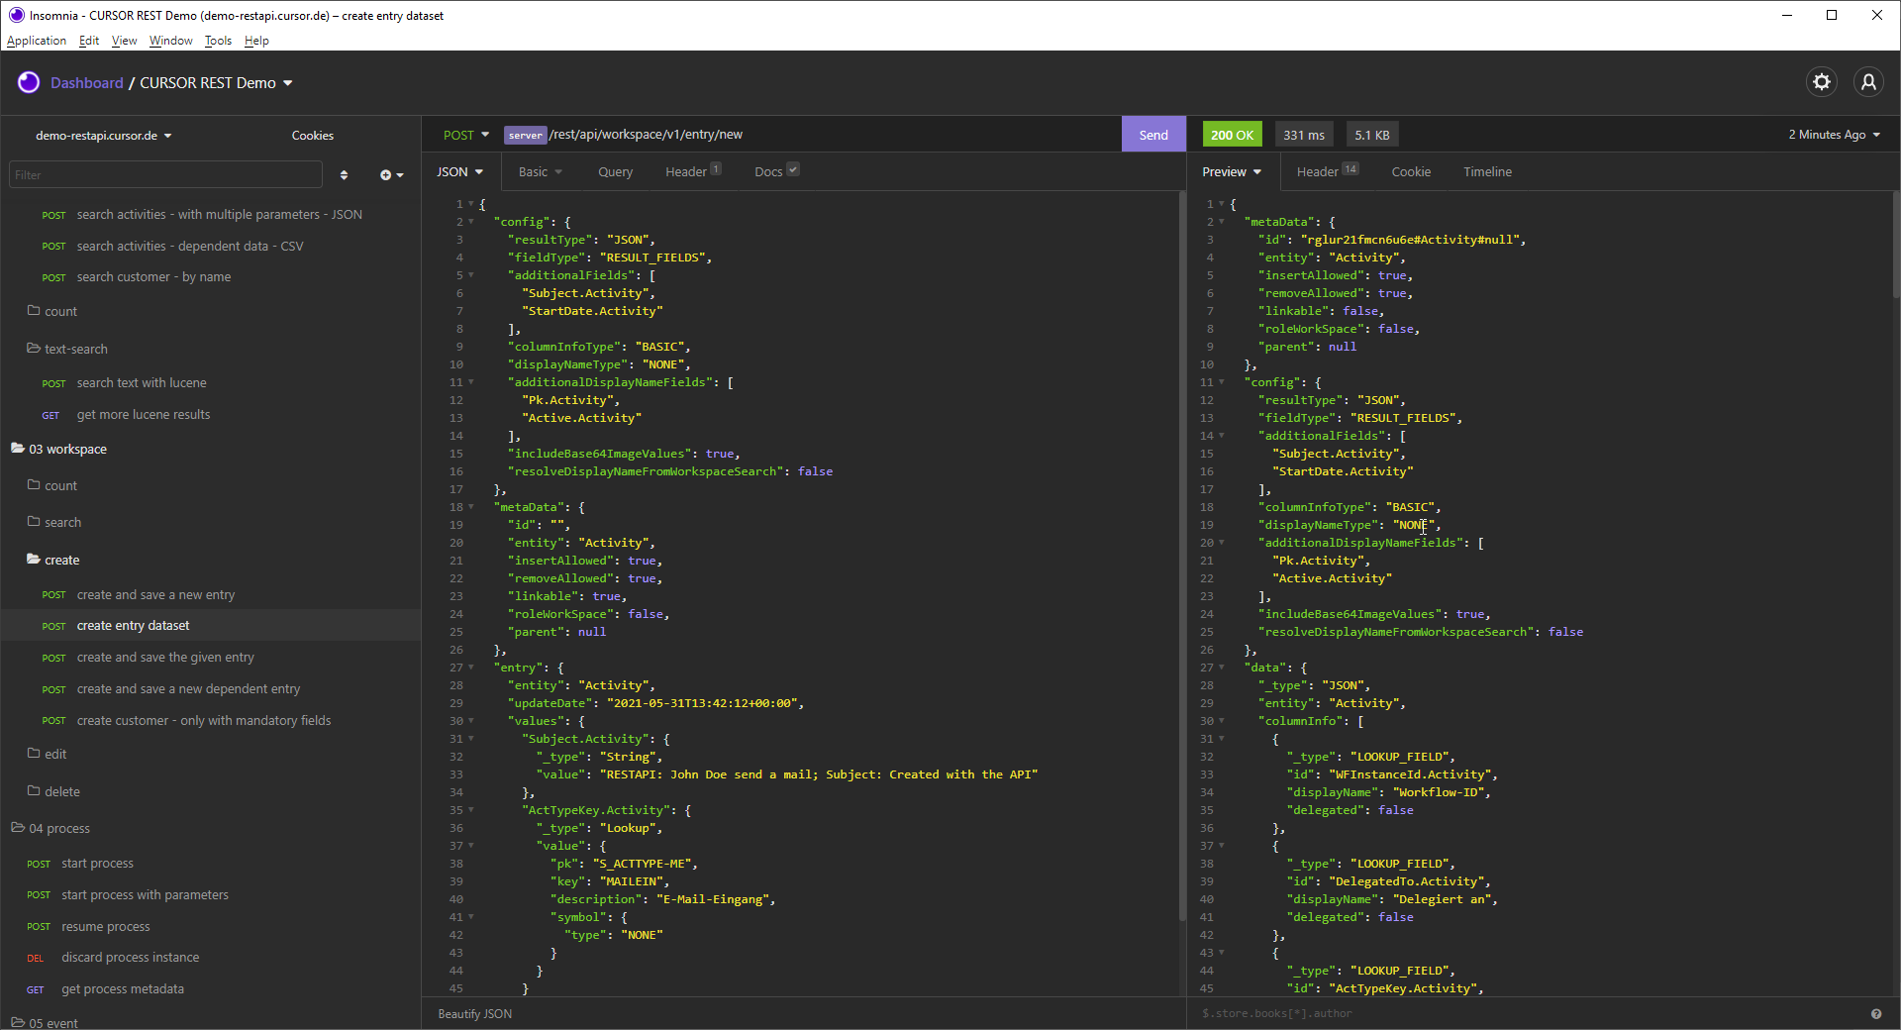Open the Tools menu
This screenshot has width=1901, height=1030.
(x=218, y=41)
